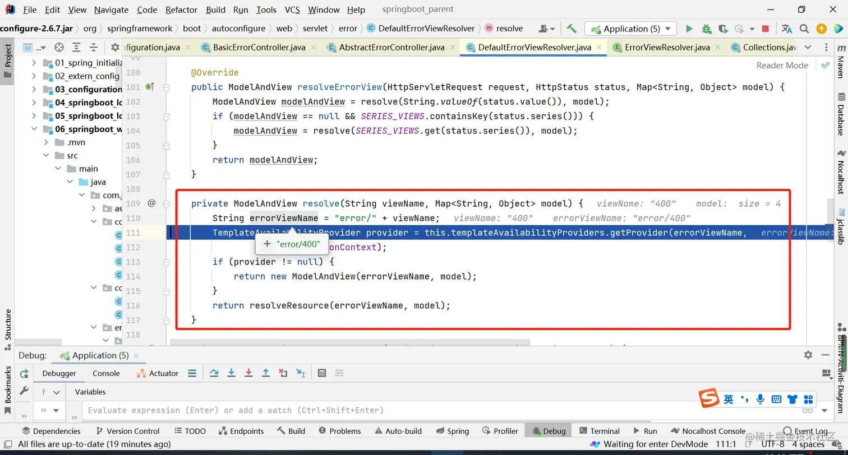Image resolution: width=848 pixels, height=455 pixels.
Task: Open Search Everywhere magnifier icon
Action: 804,29
